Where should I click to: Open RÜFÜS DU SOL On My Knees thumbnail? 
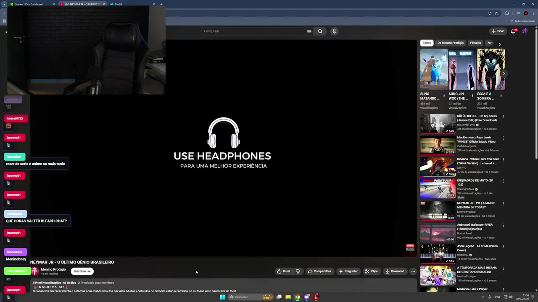click(438, 124)
